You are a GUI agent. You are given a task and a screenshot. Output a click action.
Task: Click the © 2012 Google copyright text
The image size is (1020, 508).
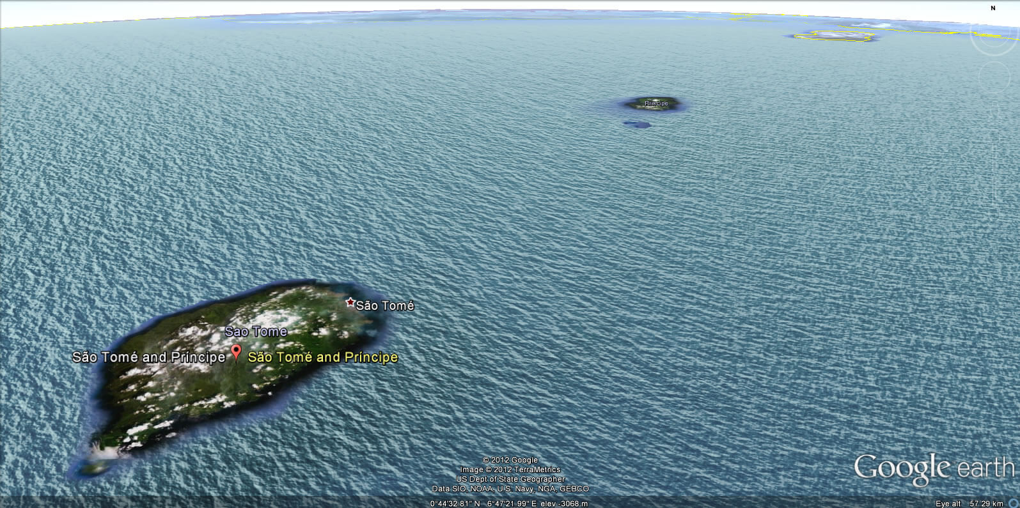click(x=510, y=460)
